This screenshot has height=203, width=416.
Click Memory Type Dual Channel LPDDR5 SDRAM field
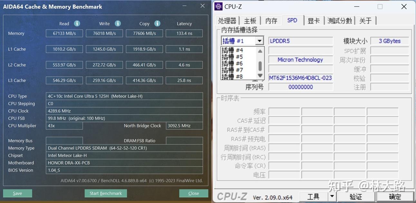tap(124, 148)
